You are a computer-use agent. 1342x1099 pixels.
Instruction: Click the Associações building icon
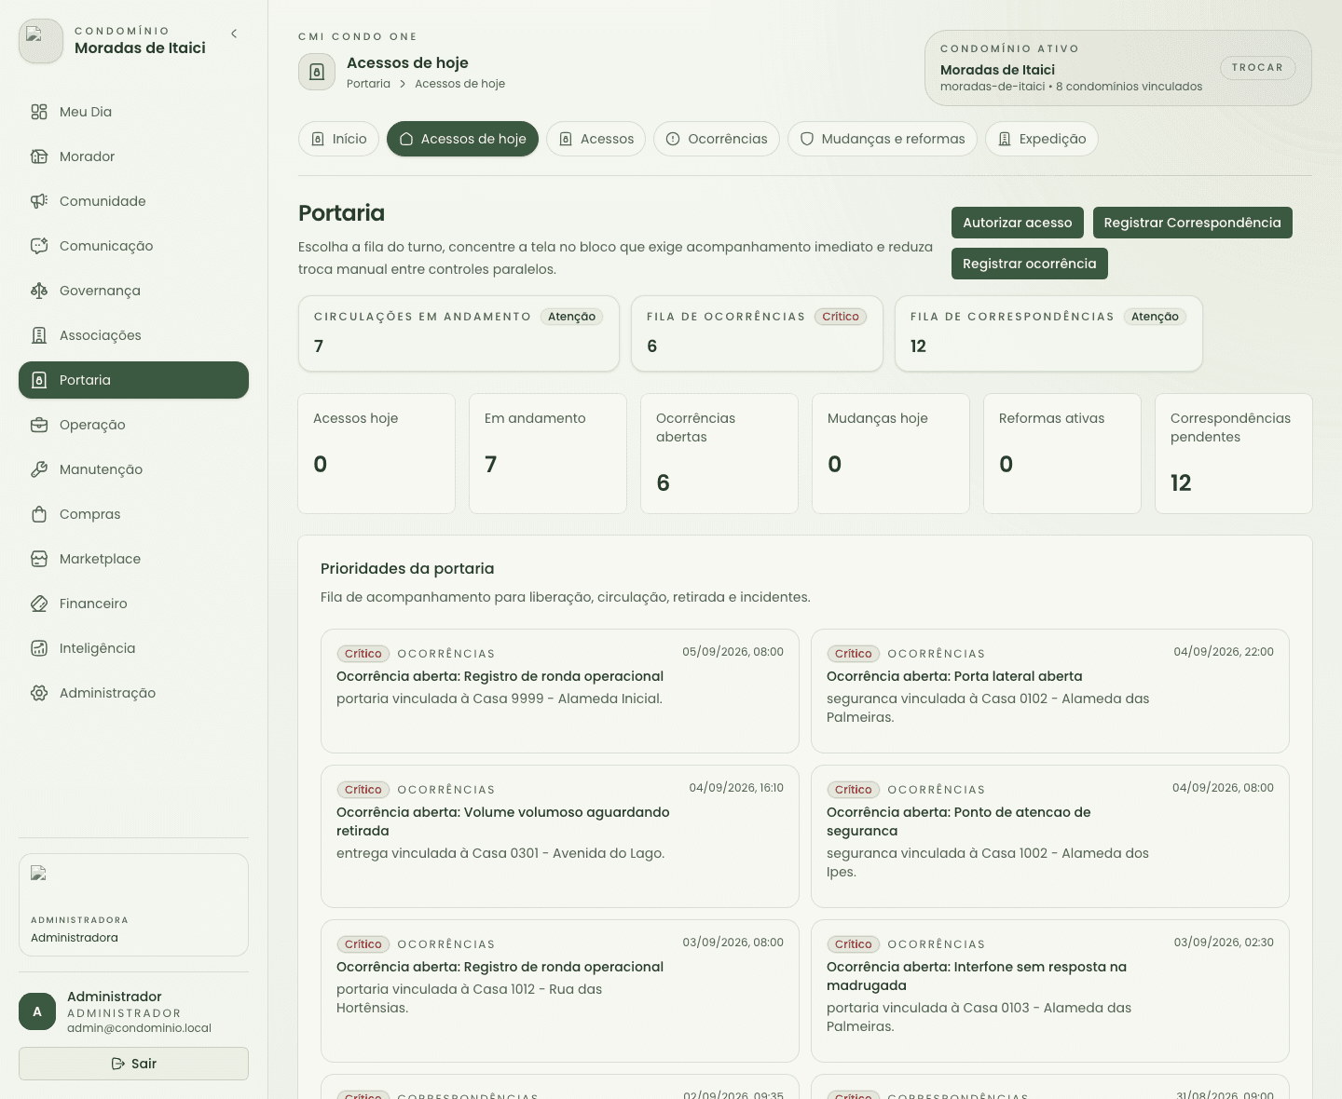pyautogui.click(x=39, y=335)
